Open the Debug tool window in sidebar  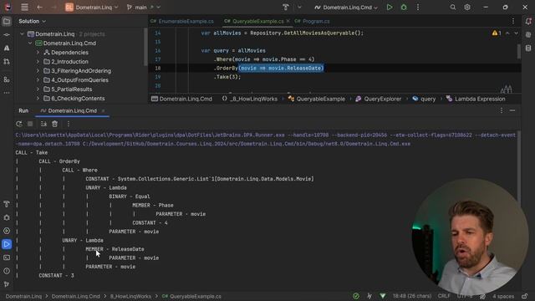[x=7, y=217]
